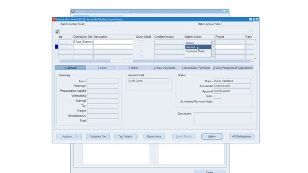The width and height of the screenshot is (308, 173).
Task: Click Amount Paid field showing 0.00
Action: [x=152, y=81]
